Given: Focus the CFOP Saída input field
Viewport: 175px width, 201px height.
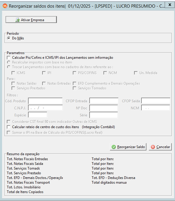Looking at the screenshot, I should (156, 101).
